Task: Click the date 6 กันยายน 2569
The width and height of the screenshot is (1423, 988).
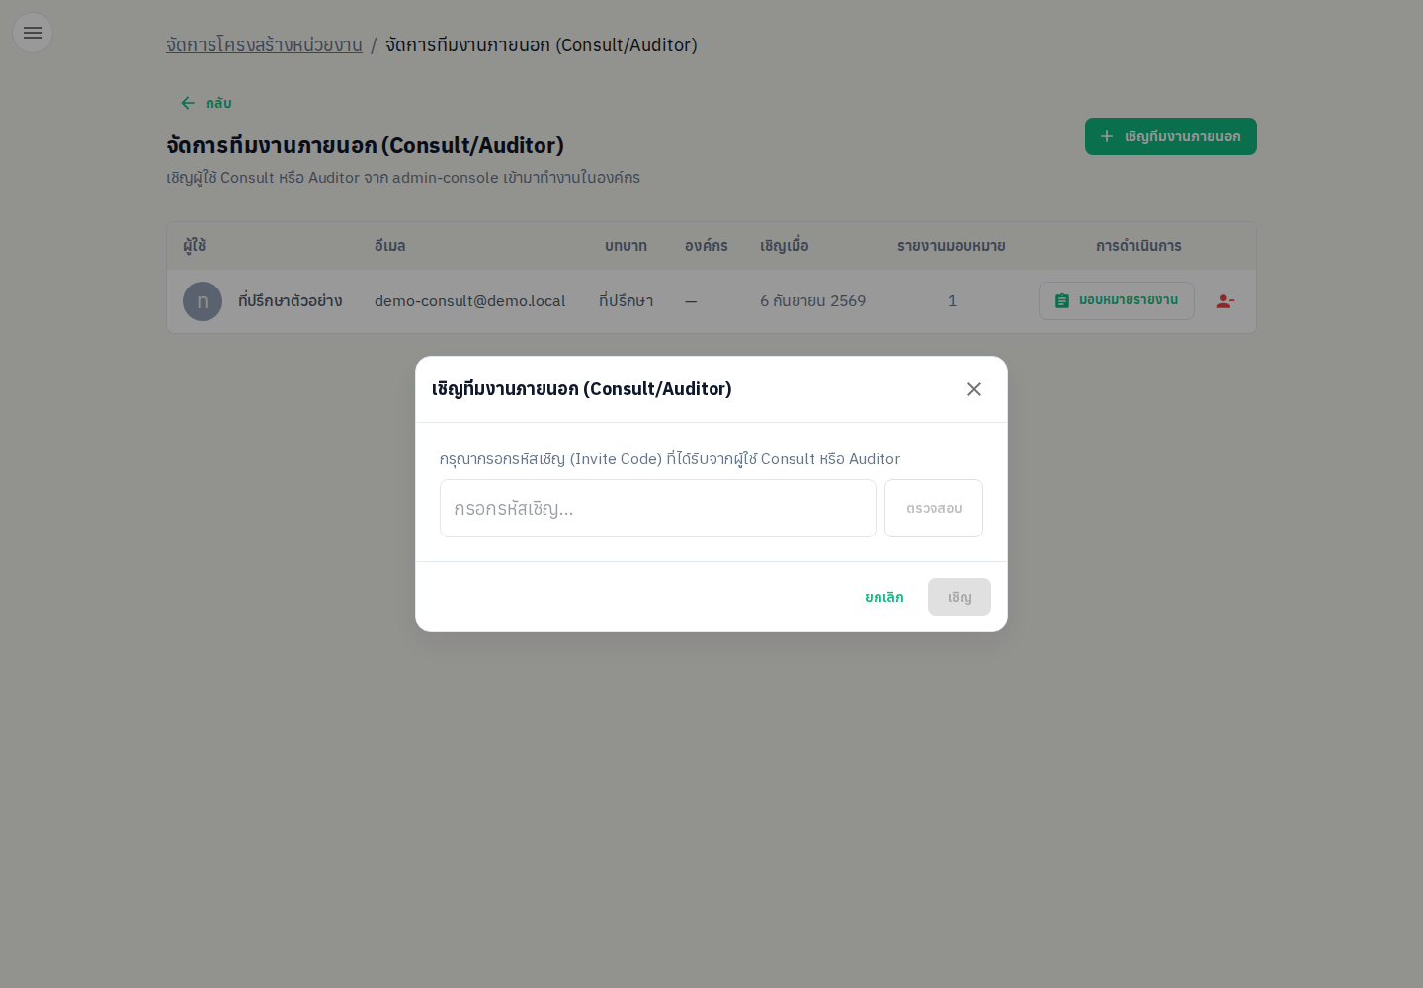Action: [812, 301]
